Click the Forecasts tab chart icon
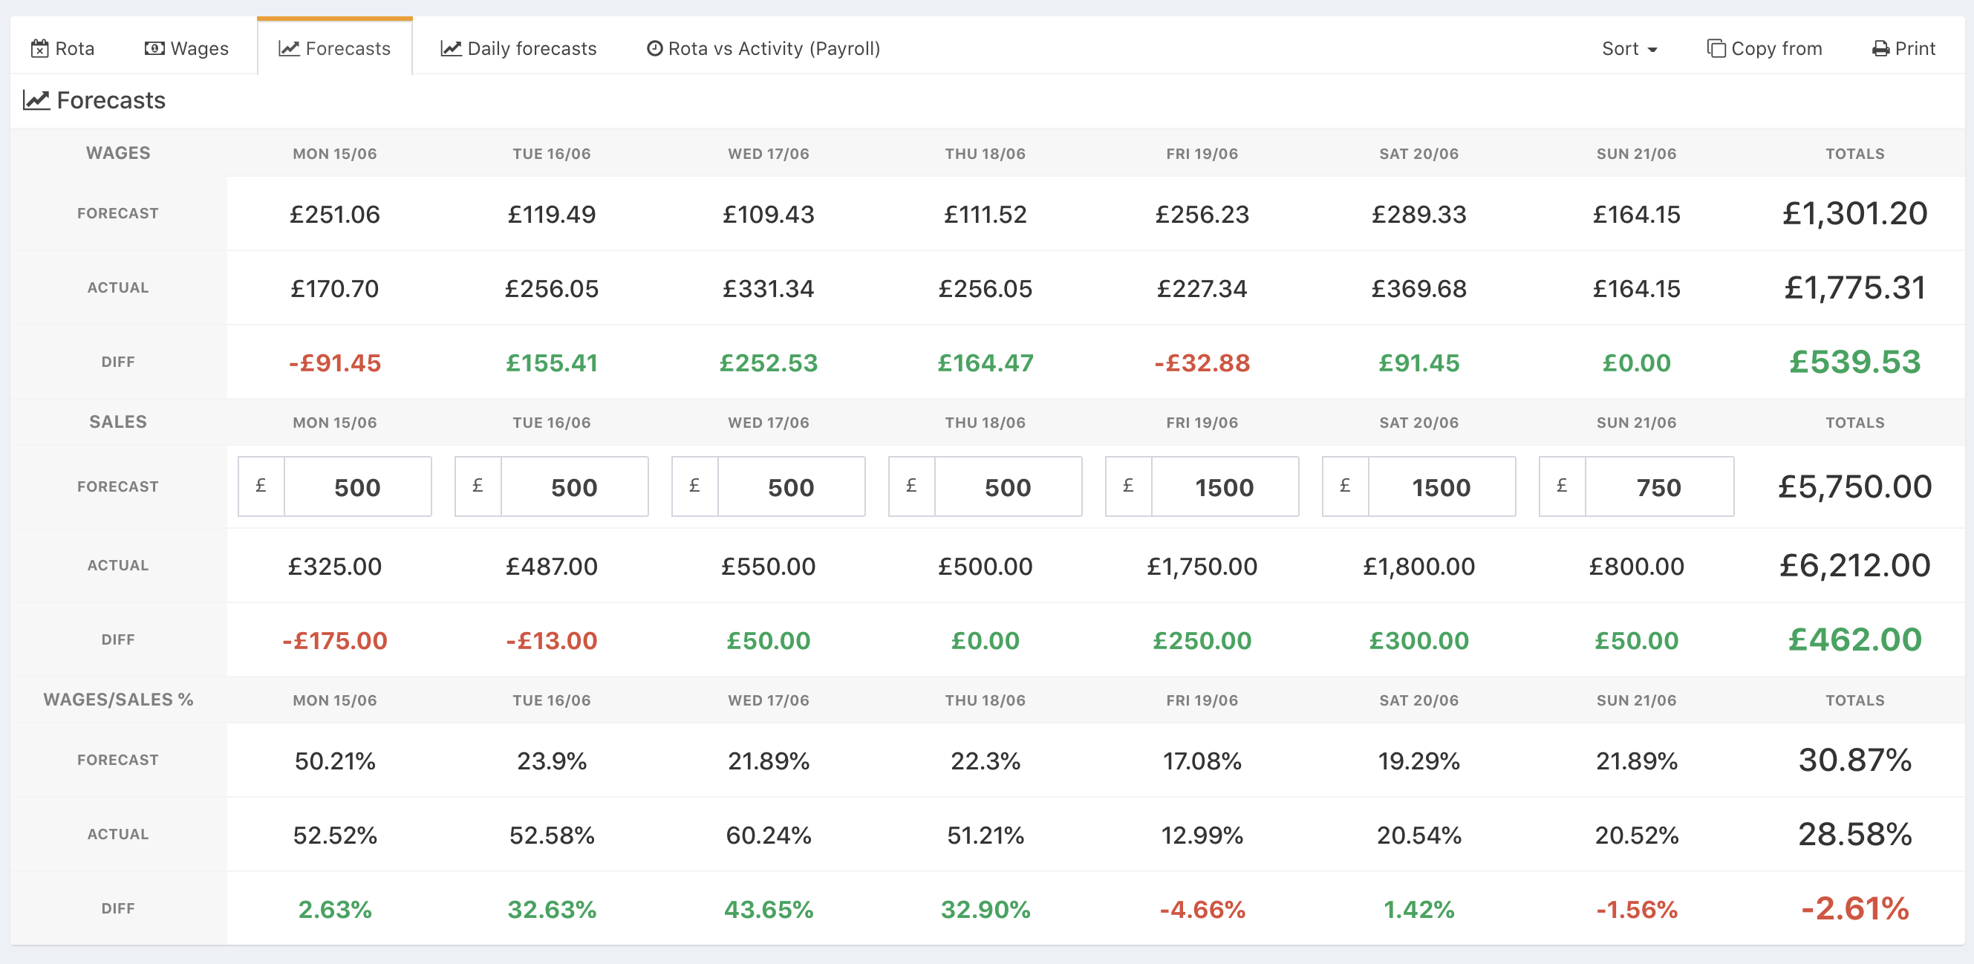 (x=288, y=49)
